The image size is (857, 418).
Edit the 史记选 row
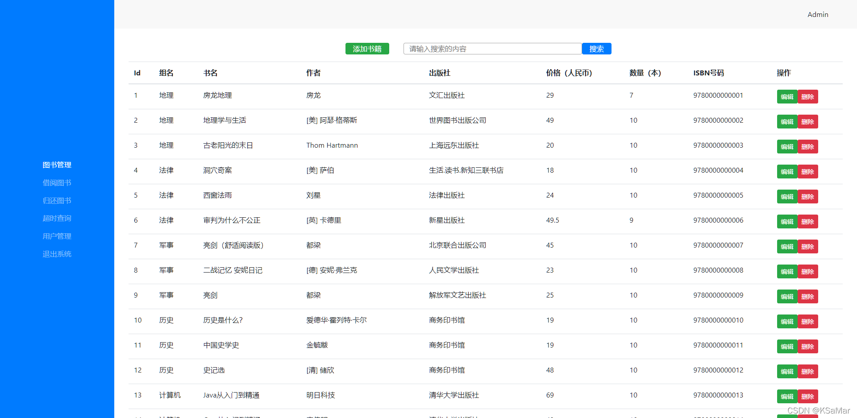point(787,371)
